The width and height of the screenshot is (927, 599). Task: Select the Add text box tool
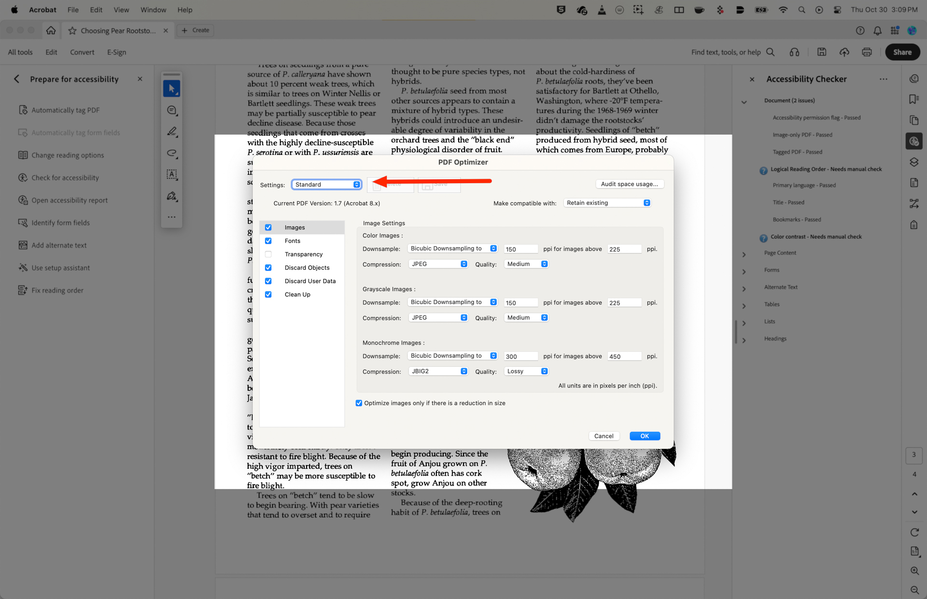point(172,175)
